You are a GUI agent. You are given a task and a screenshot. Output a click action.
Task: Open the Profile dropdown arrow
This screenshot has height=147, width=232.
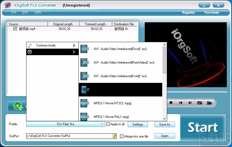tap(102, 124)
